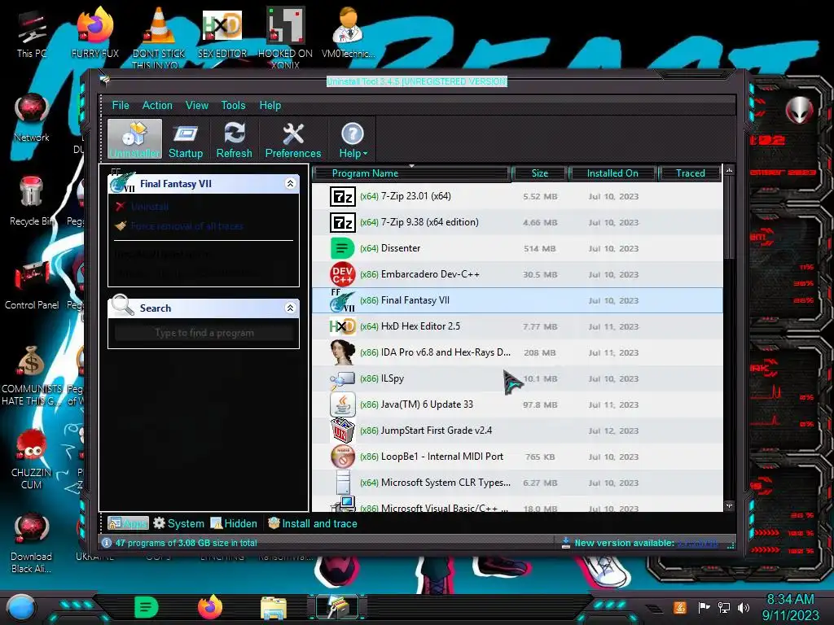834x625 pixels.
Task: Open the Startup manager toolbar button
Action: (x=186, y=140)
